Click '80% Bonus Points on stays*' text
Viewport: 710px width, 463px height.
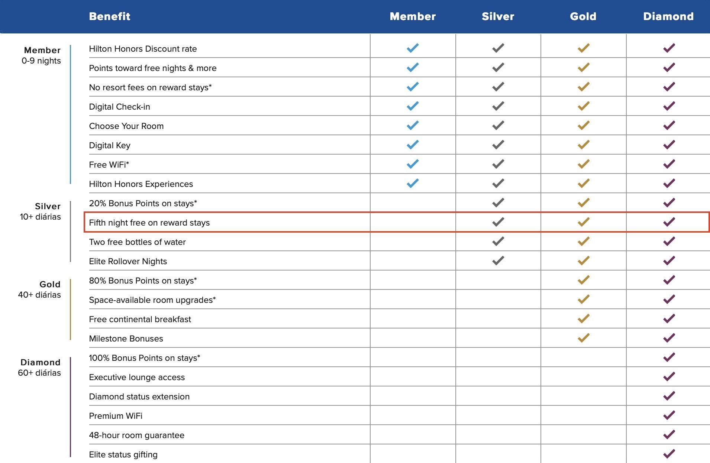(143, 281)
